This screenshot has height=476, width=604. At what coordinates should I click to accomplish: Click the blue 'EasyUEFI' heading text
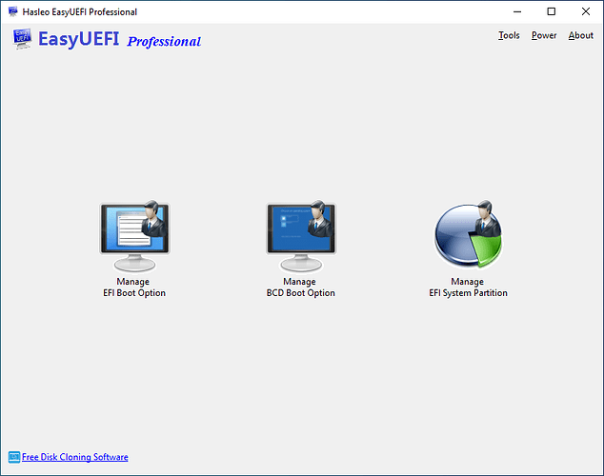click(80, 40)
